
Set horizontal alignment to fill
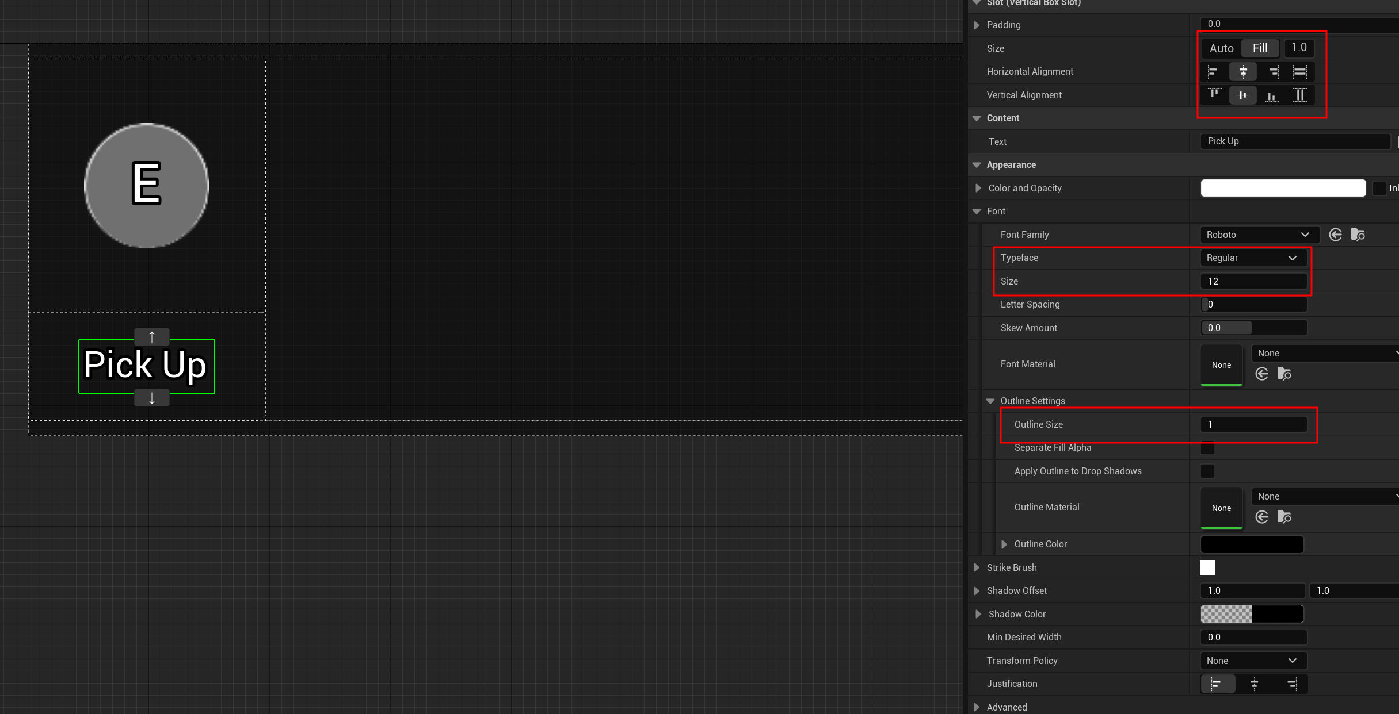pyautogui.click(x=1299, y=72)
